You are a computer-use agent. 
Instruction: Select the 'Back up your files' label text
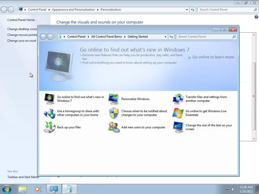click(x=69, y=127)
